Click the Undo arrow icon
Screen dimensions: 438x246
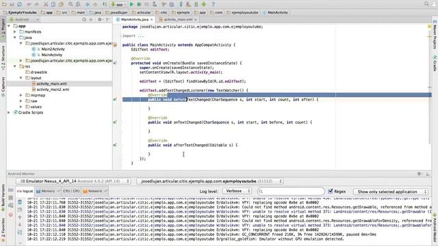click(29, 4)
